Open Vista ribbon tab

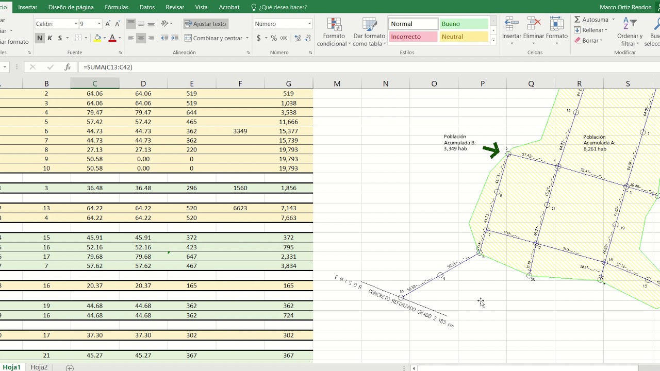(x=202, y=7)
